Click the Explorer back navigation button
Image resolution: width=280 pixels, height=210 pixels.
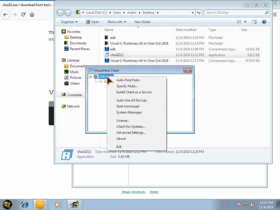point(60,13)
